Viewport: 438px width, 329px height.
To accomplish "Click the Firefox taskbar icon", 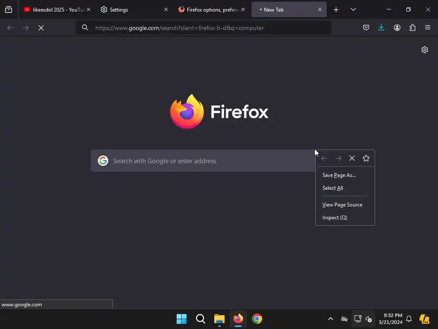I will coord(238,319).
